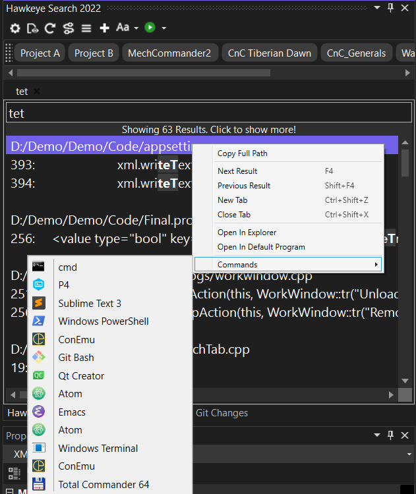Choose Previous Result menu entry
Viewport: 416px width, 494px height.
click(288, 186)
